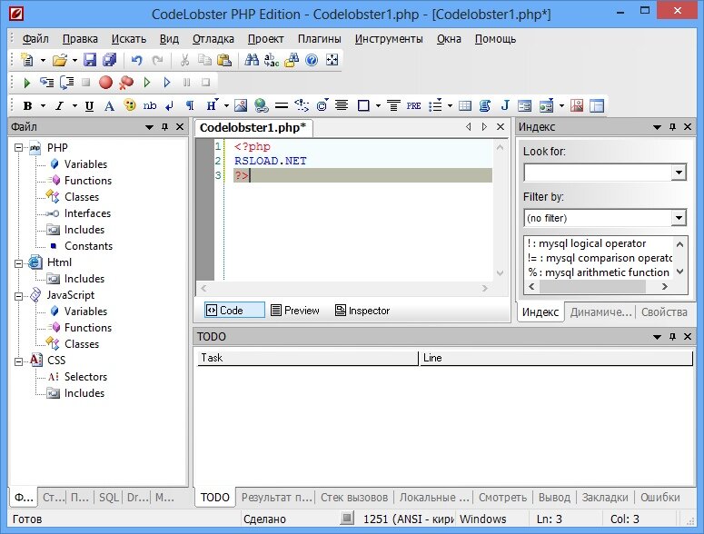Click the Look for input field

click(x=598, y=173)
